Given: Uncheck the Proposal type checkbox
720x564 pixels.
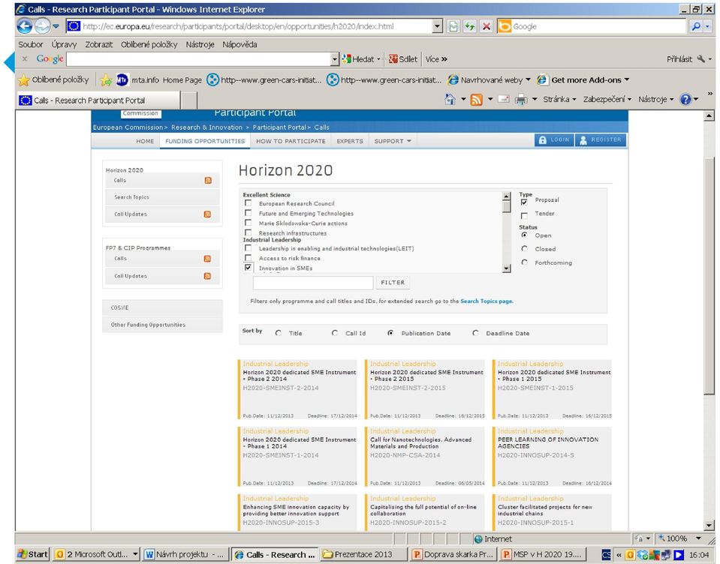Looking at the screenshot, I should [524, 202].
